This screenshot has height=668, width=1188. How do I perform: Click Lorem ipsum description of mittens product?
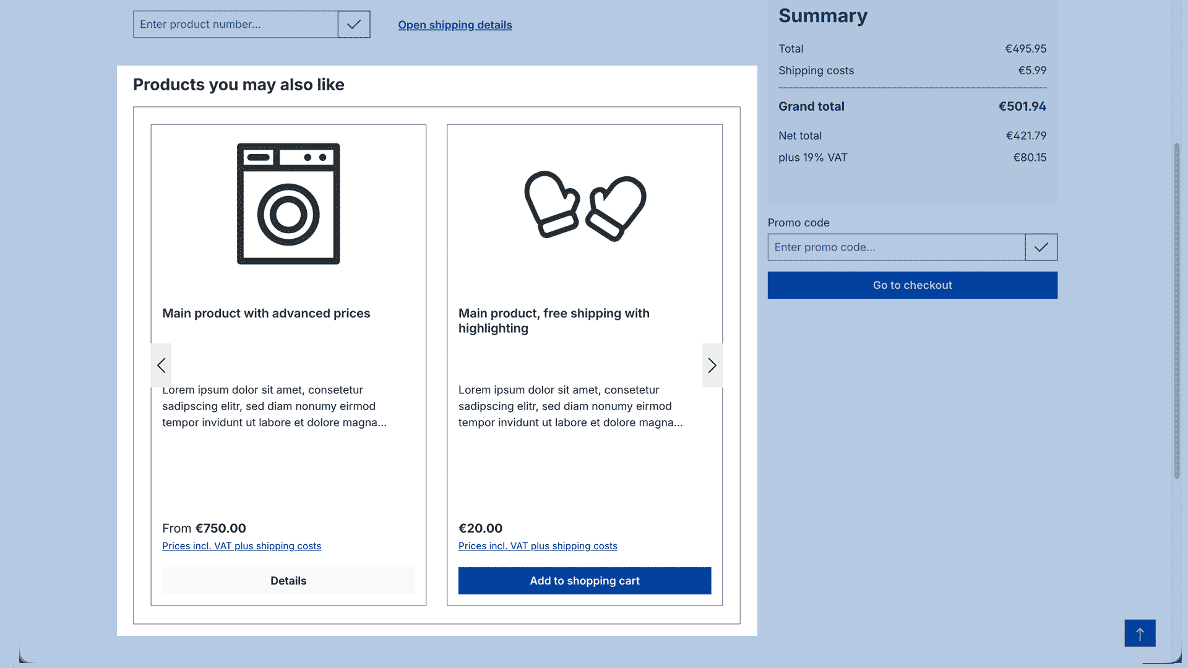click(570, 406)
